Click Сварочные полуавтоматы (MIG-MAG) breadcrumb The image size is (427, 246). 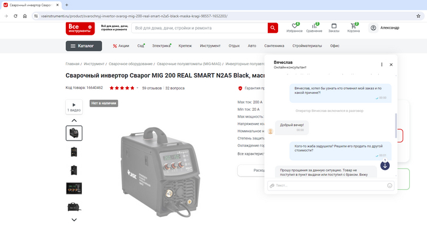tap(188, 64)
